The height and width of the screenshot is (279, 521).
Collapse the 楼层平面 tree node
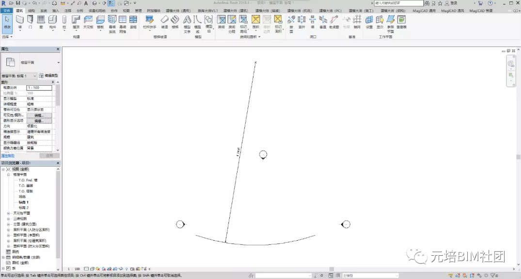[x=8, y=175]
